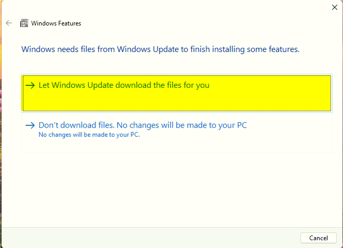
Task: Close the Windows Features dialog
Action: point(335,7)
